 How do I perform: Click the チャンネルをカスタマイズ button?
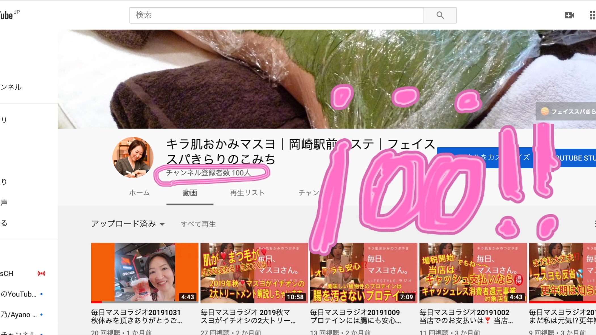click(485, 158)
